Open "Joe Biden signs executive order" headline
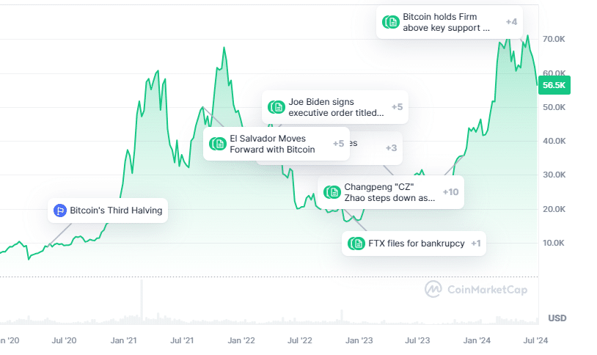The height and width of the screenshot is (355, 597). tap(336, 107)
